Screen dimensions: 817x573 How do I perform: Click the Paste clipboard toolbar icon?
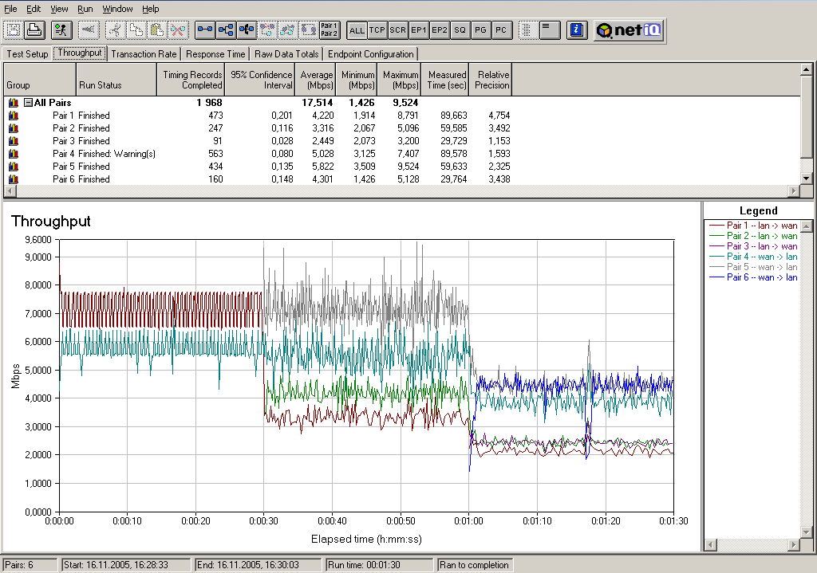157,30
